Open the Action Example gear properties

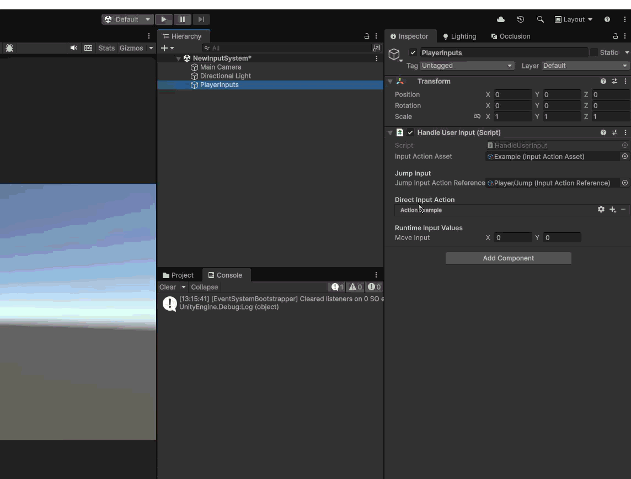601,209
